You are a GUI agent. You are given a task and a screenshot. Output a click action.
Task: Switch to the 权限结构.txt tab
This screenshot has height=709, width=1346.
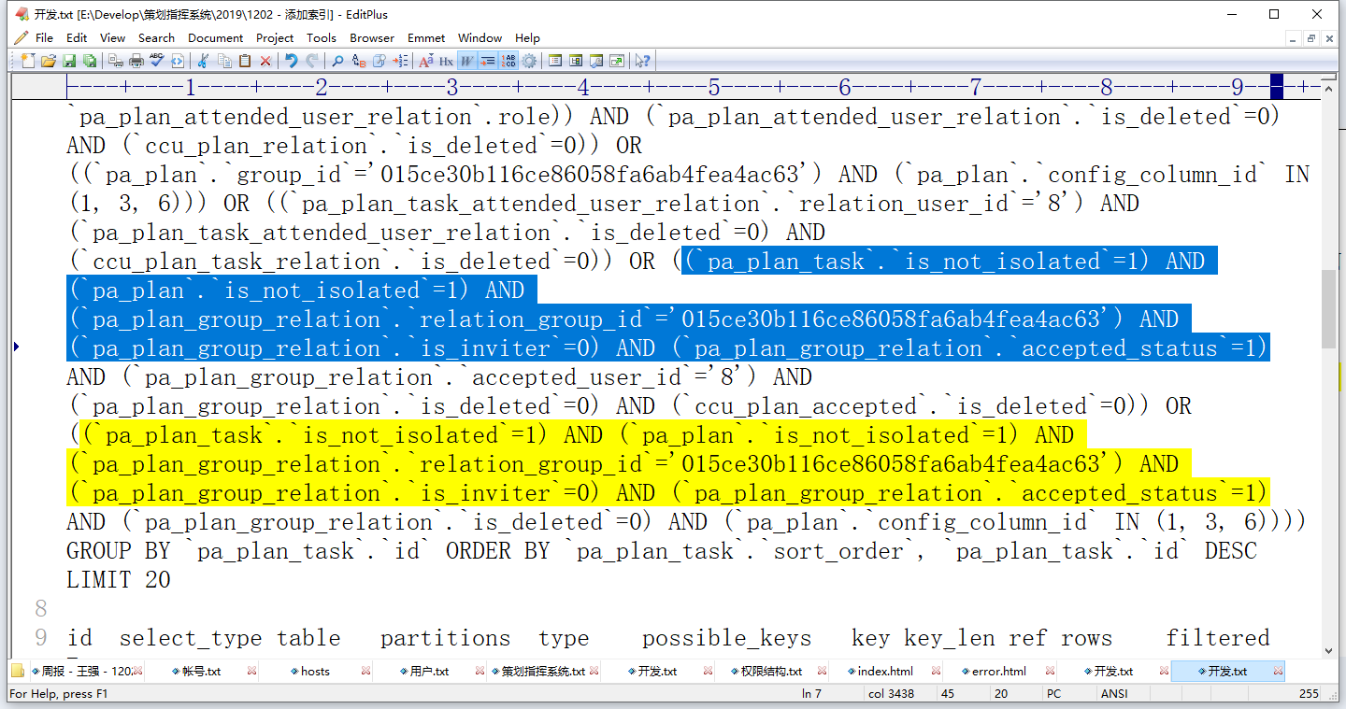(770, 671)
